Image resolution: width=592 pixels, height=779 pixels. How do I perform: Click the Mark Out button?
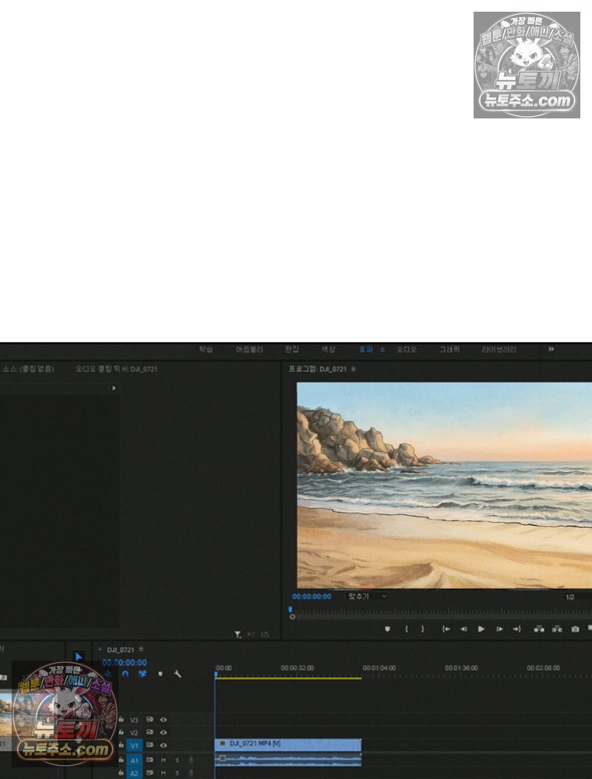click(423, 629)
